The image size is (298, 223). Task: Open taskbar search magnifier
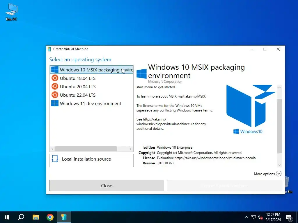click(x=21, y=217)
